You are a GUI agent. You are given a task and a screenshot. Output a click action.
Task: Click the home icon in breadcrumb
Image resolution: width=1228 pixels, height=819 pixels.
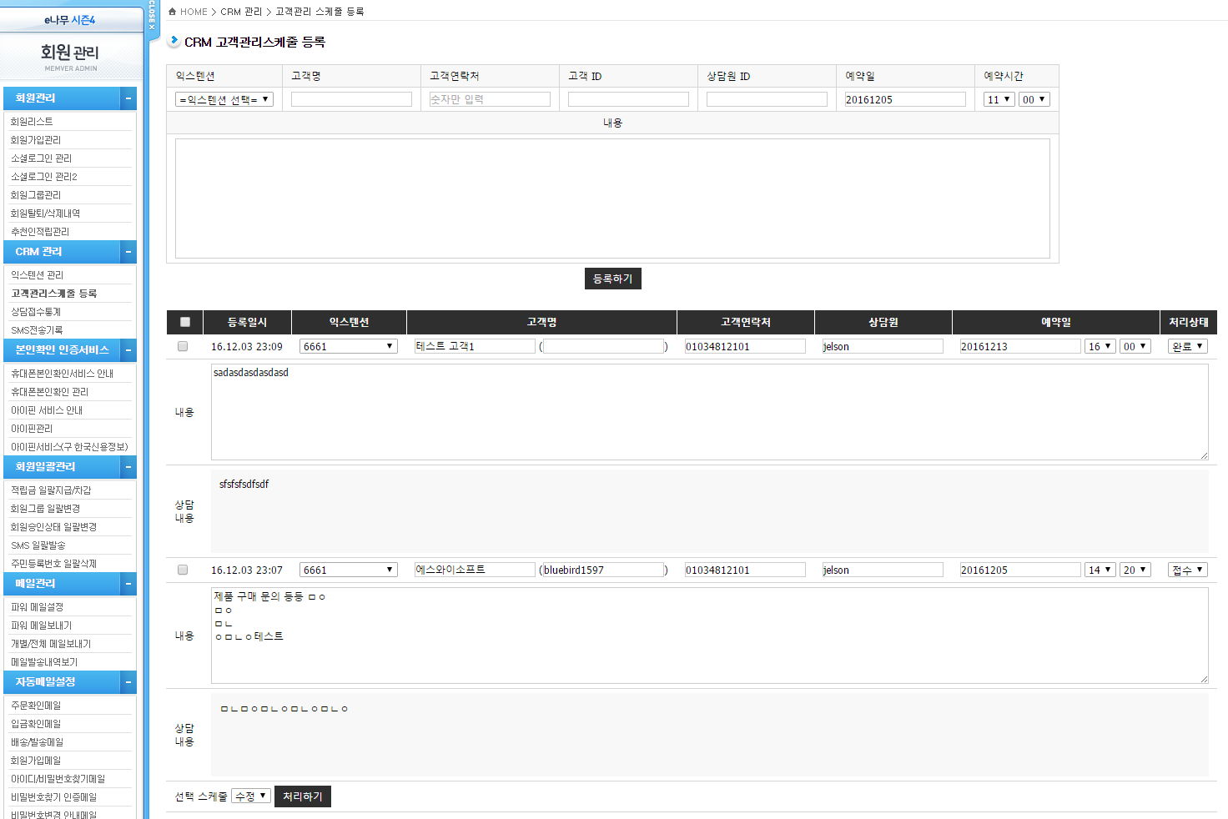click(172, 12)
